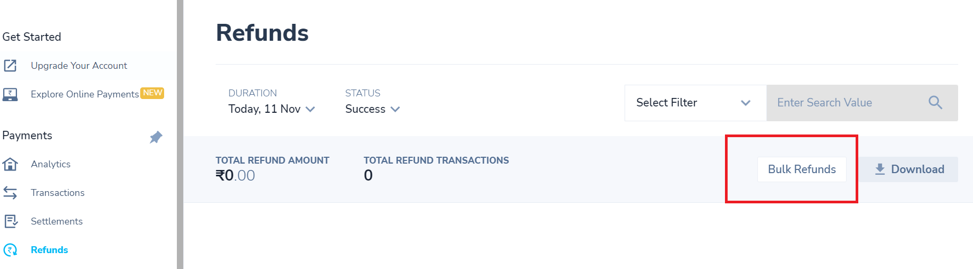The width and height of the screenshot is (973, 269).
Task: Click the search magnifier icon
Action: click(935, 103)
